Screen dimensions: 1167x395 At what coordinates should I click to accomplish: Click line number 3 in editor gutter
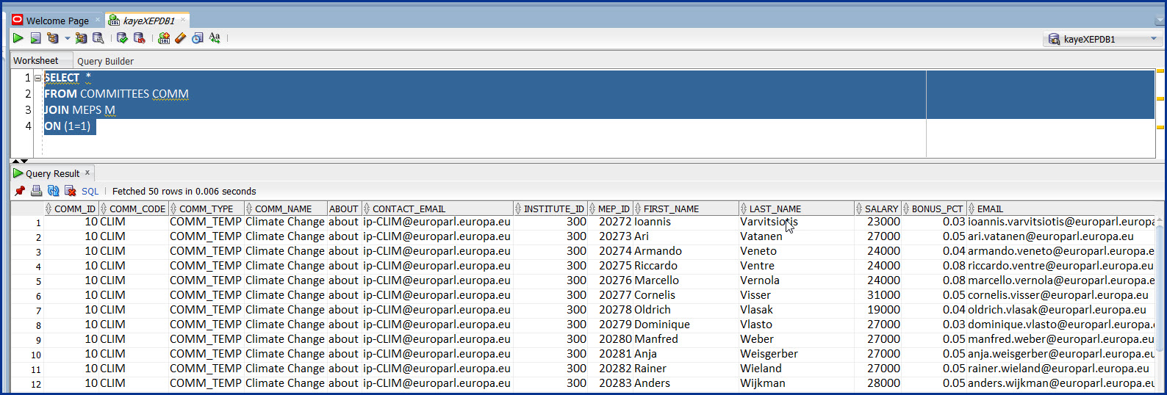coord(28,110)
